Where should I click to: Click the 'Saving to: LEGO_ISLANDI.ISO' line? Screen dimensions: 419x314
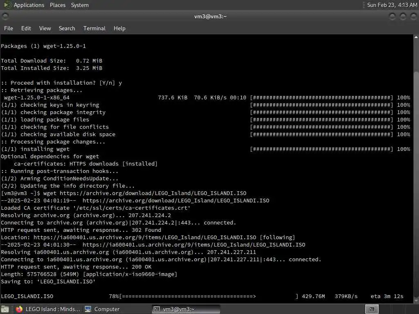(48, 282)
